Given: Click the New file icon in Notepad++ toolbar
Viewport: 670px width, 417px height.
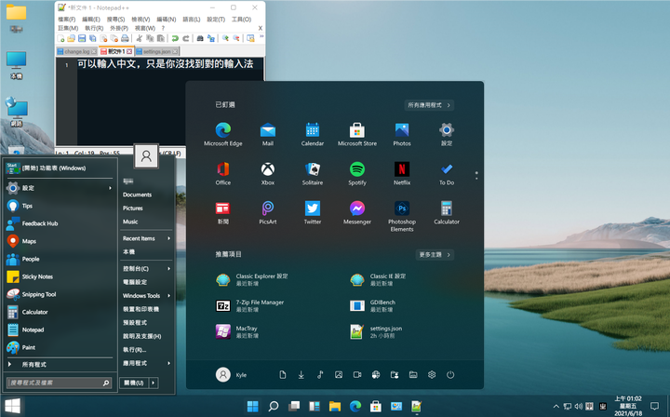Looking at the screenshot, I should (60, 38).
